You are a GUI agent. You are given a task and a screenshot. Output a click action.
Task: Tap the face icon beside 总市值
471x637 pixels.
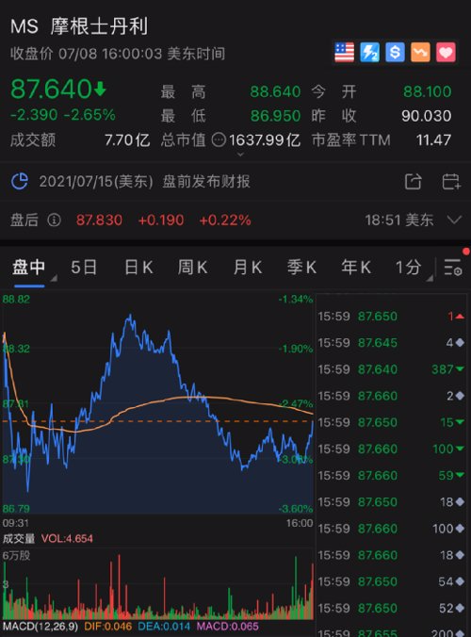tap(219, 140)
